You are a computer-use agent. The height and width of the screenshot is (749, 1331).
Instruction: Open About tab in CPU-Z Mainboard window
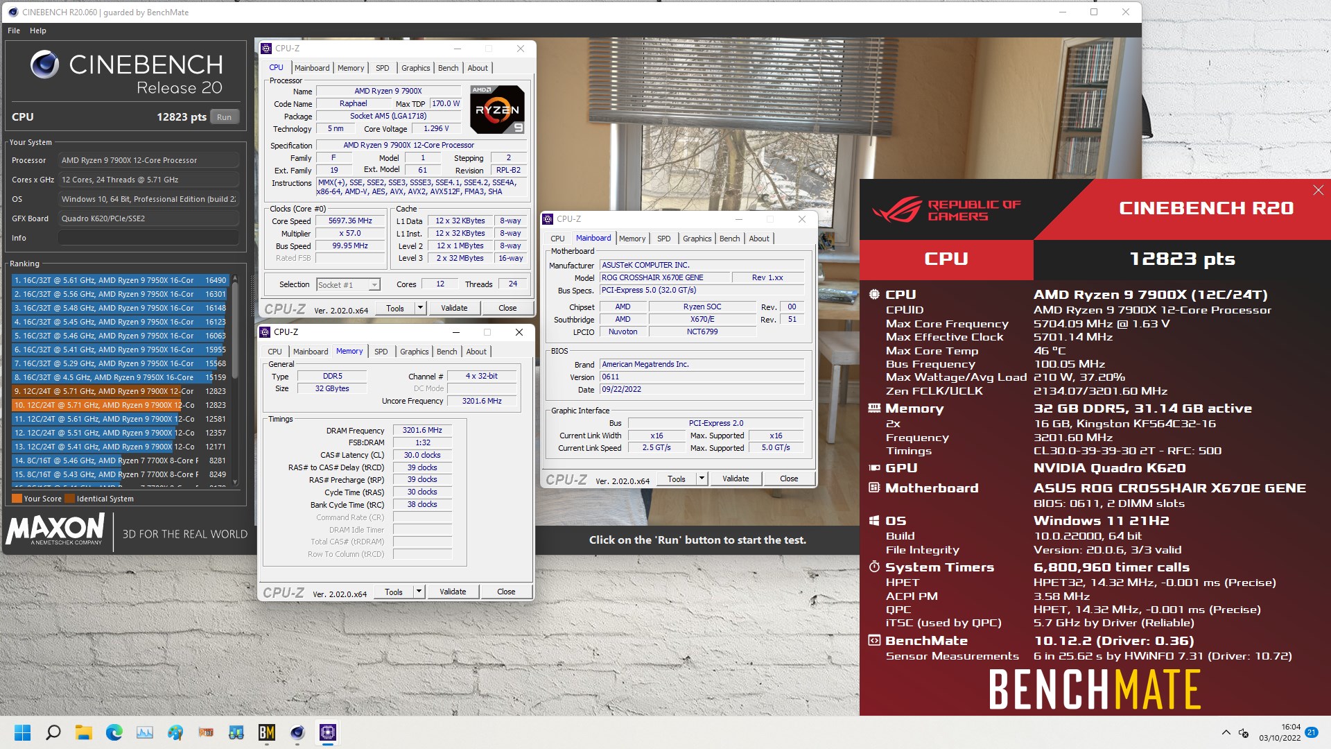pyautogui.click(x=759, y=239)
